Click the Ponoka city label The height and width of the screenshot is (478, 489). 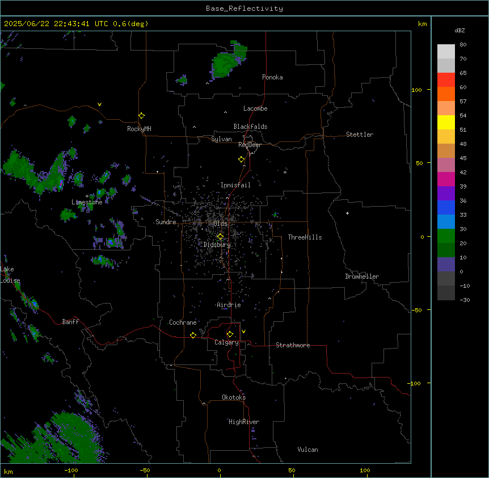pos(272,77)
